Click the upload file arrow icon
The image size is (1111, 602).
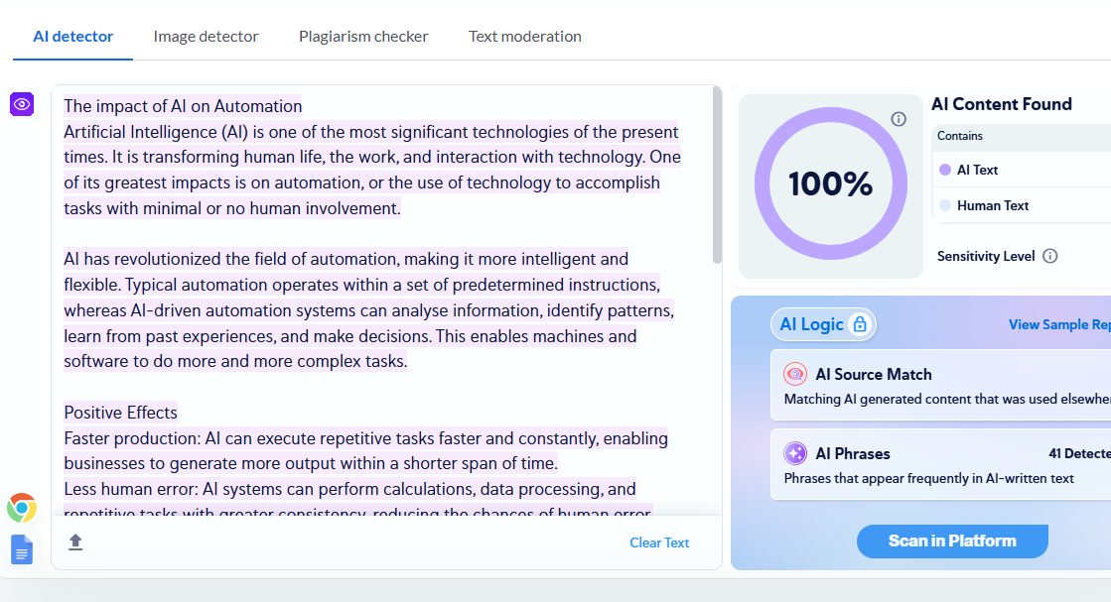click(x=75, y=542)
